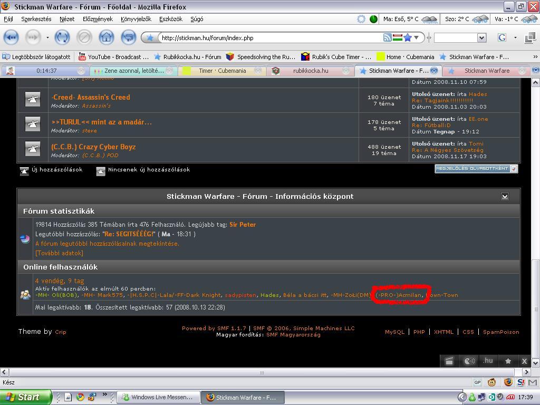This screenshot has height=405, width=540.
Task: Open the search field dropdown
Action: 482,37
